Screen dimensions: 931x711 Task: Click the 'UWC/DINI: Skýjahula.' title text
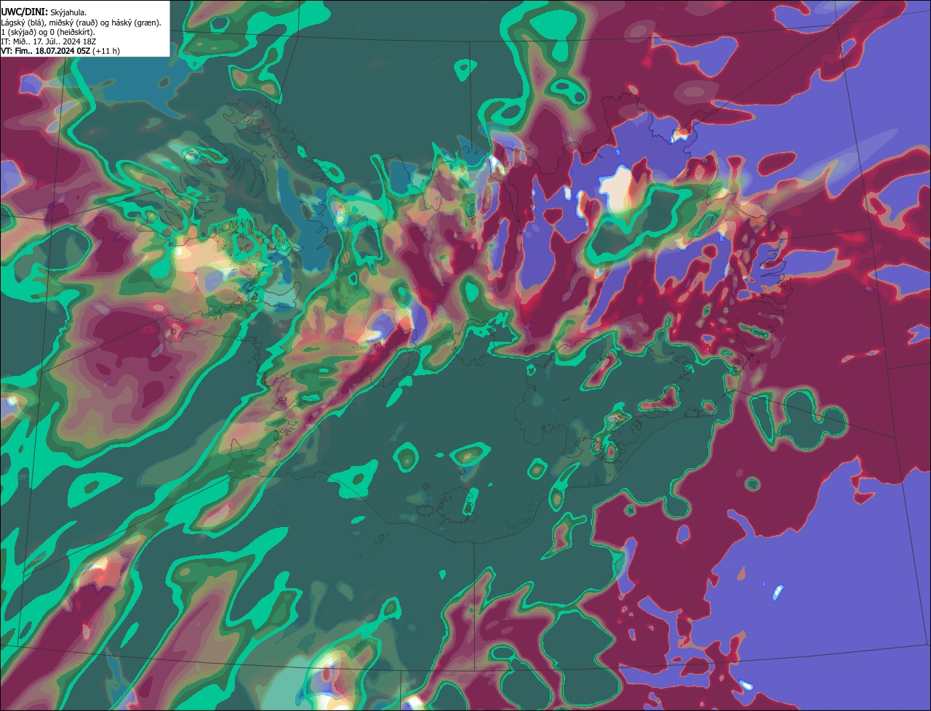click(x=44, y=12)
